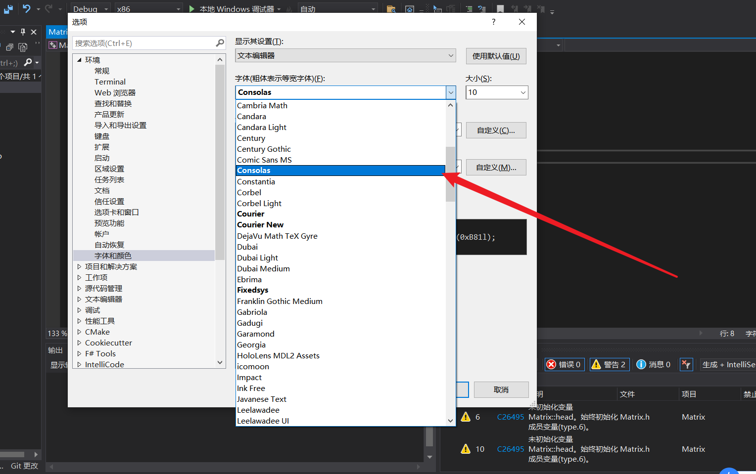The image size is (756, 474).
Task: Select 键盘 in the options tree
Action: point(102,136)
